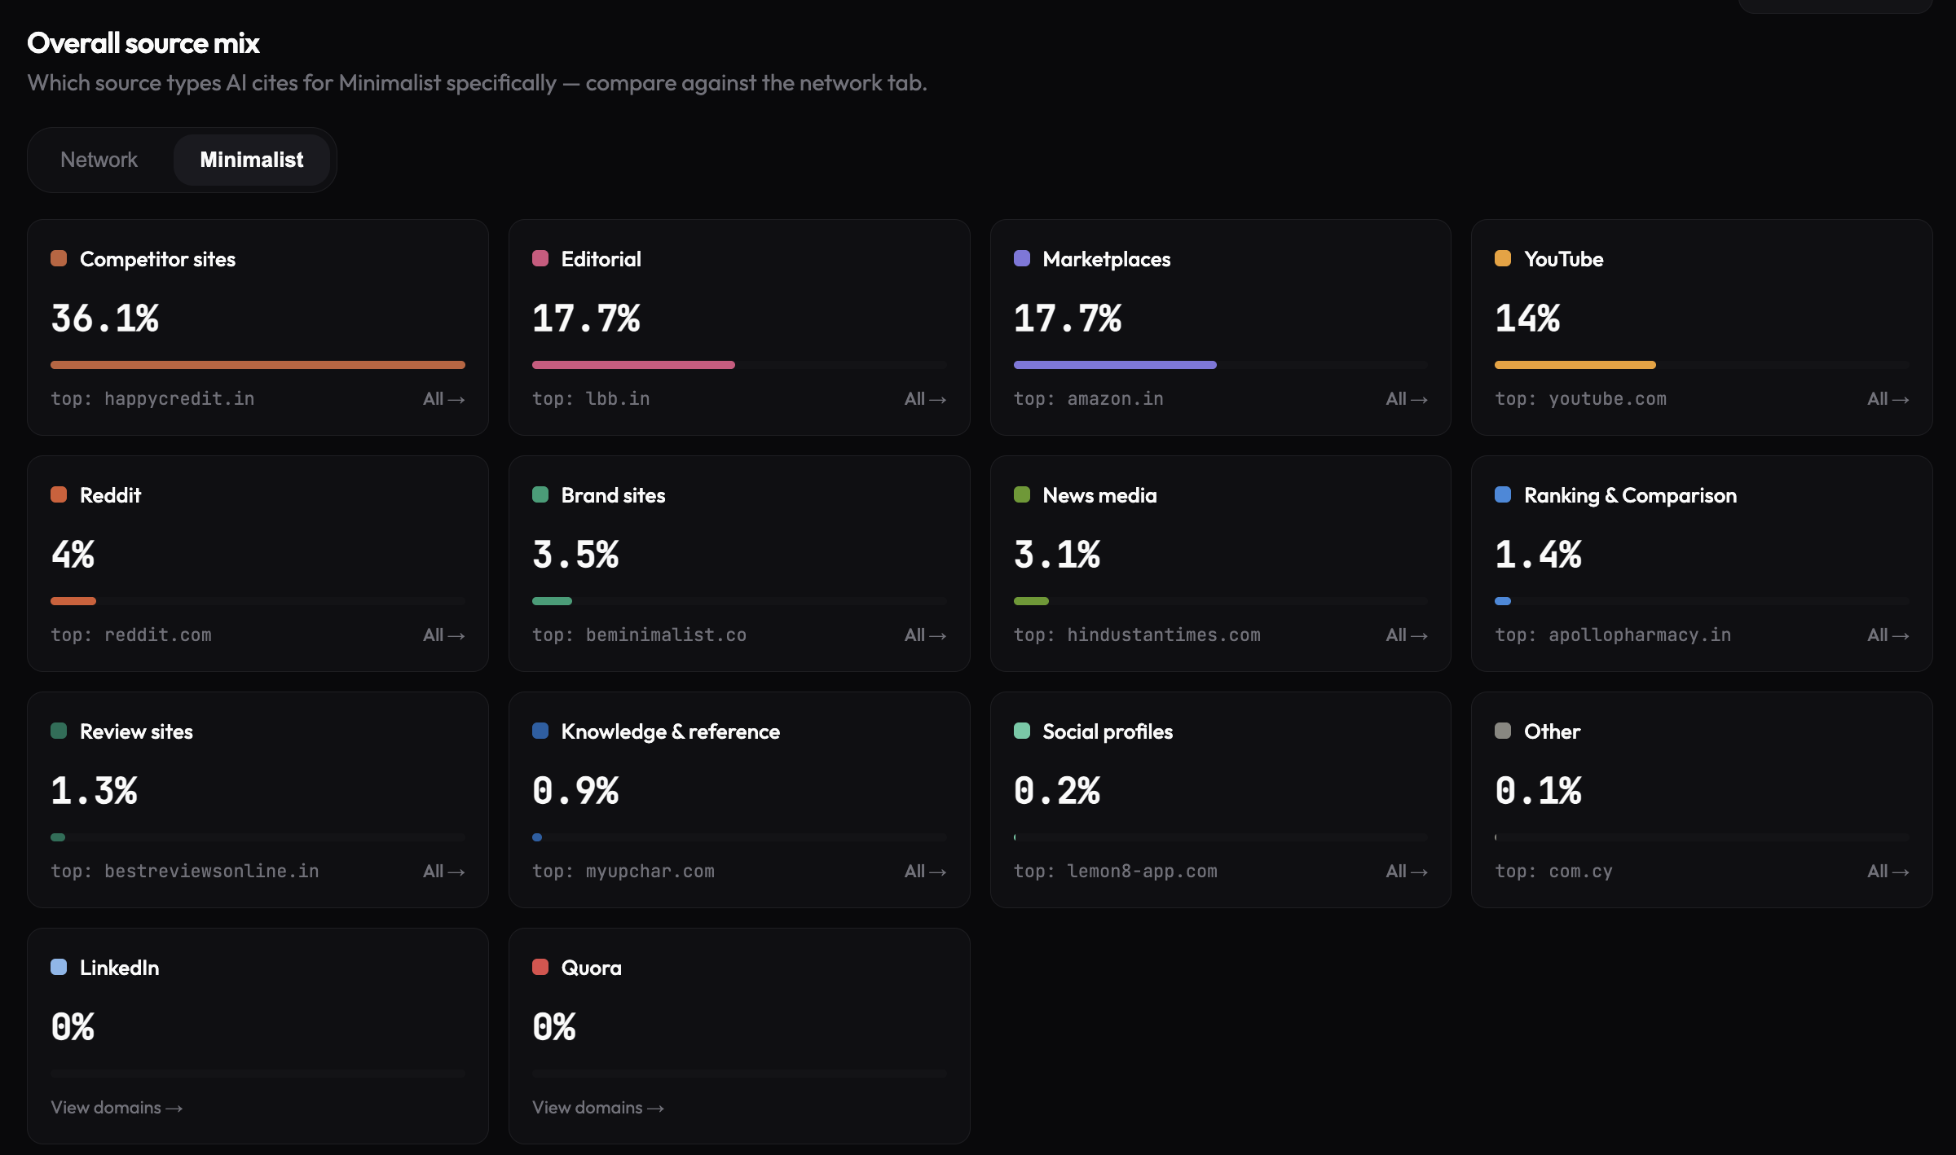Select the Minimalist tab
This screenshot has height=1155, width=1956.
252,160
